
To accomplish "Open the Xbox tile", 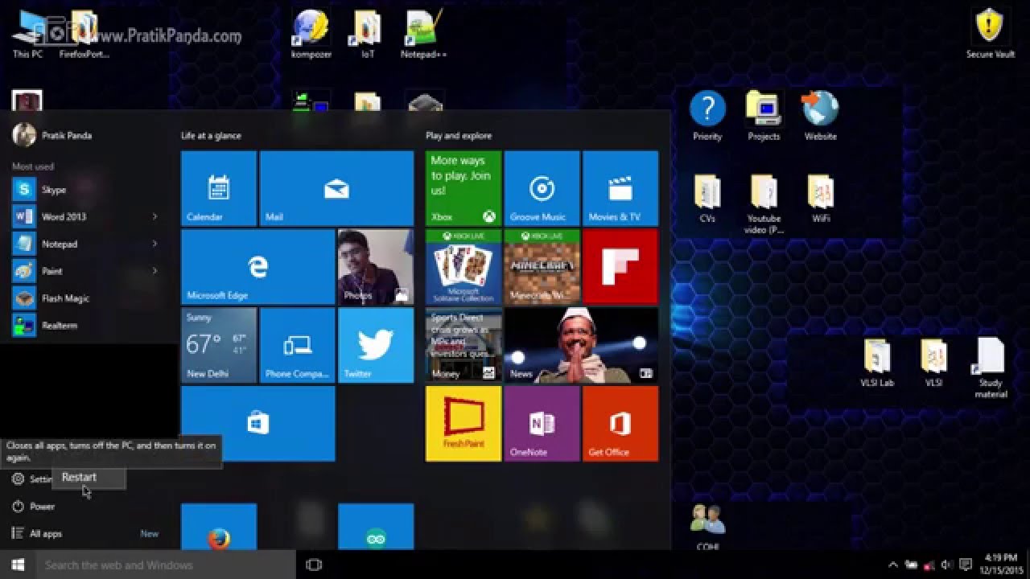I will click(463, 188).
